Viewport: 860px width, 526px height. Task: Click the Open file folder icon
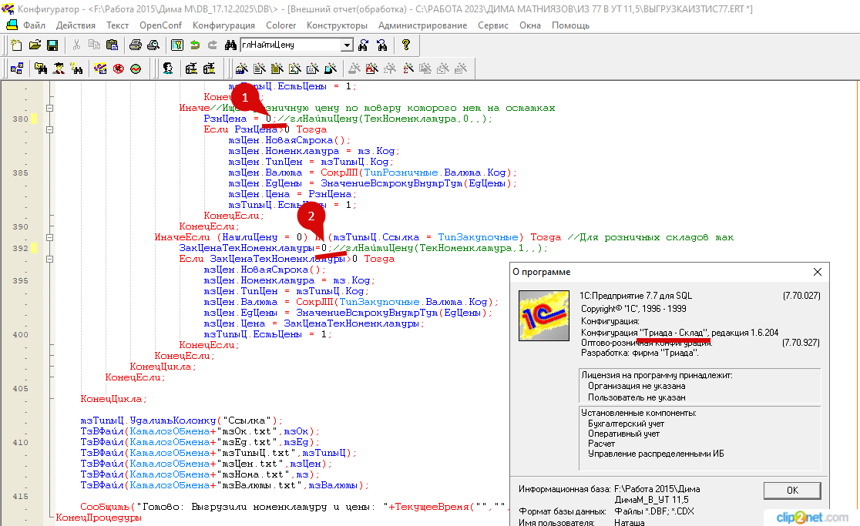click(35, 45)
